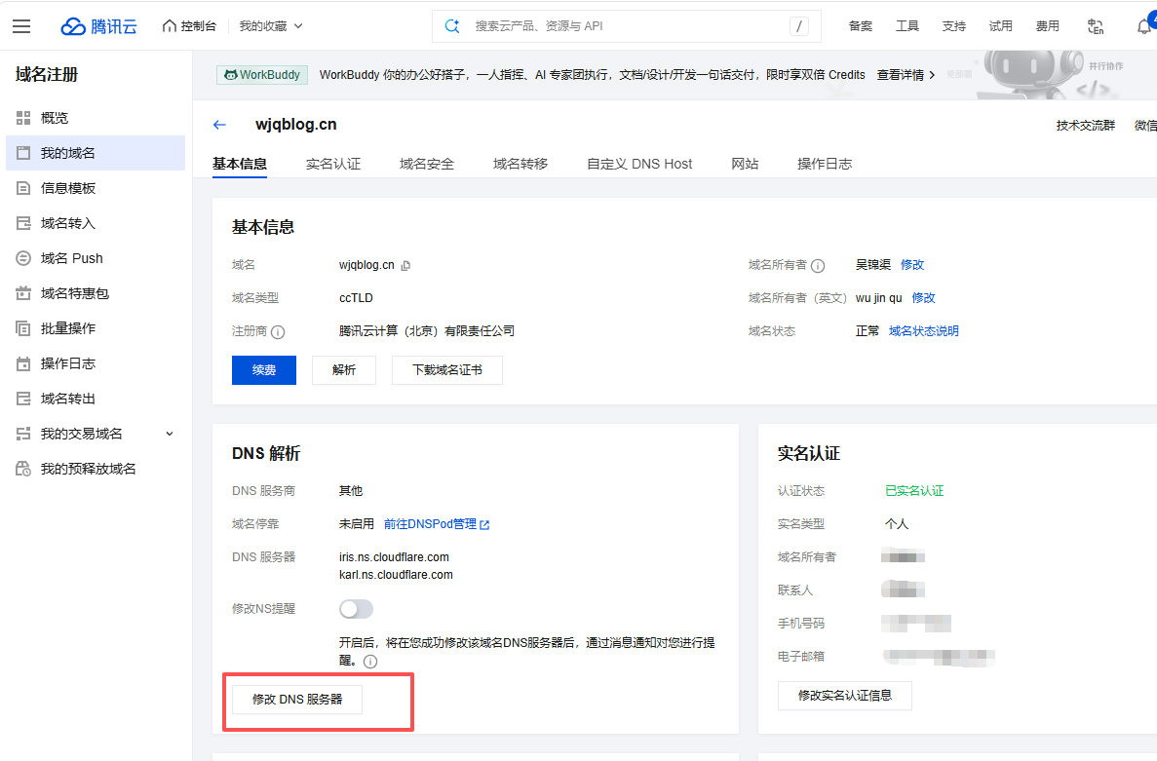Screen dimensions: 1157x761
Task: Click the iris.ns.cloudflare.com server text
Action: click(394, 557)
